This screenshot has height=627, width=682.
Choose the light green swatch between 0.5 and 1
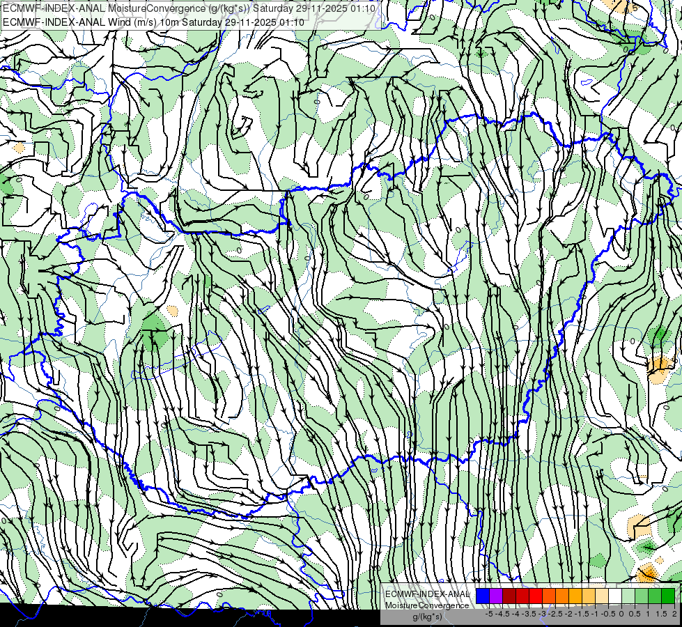[x=642, y=596]
